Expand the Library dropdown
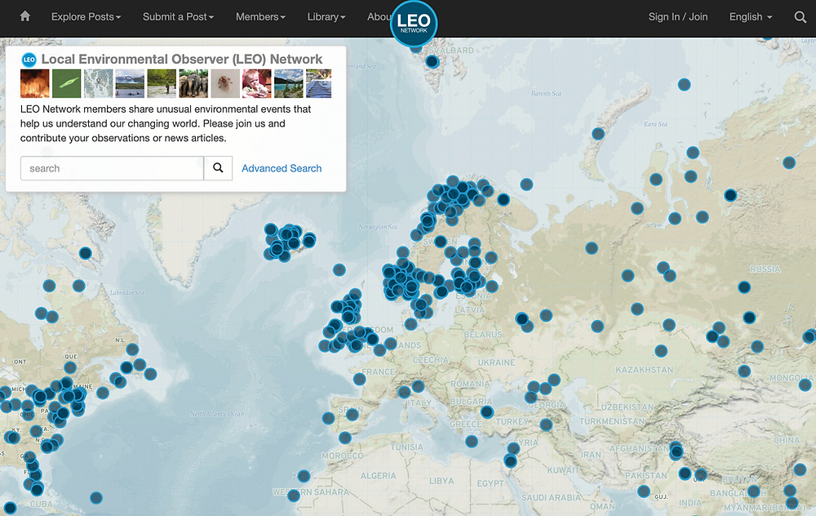 pos(326,16)
